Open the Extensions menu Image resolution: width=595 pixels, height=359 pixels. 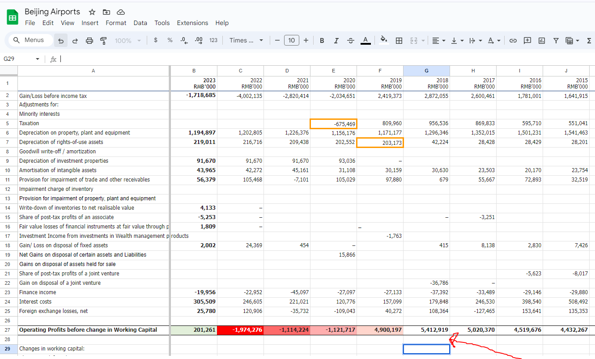click(x=192, y=23)
